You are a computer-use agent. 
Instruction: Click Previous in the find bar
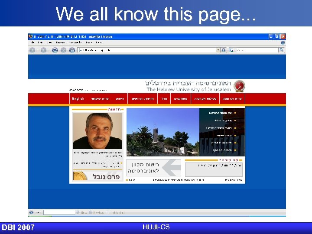click(x=97, y=212)
